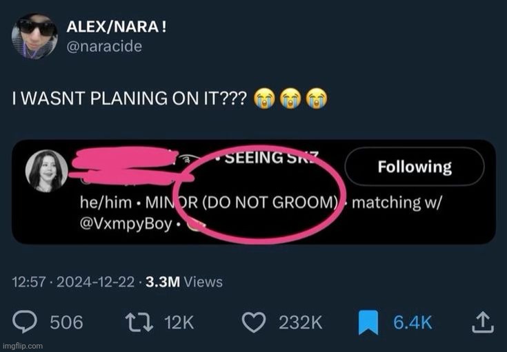Click the 6.4K bookmarks count
507x352 pixels.
pos(412,322)
